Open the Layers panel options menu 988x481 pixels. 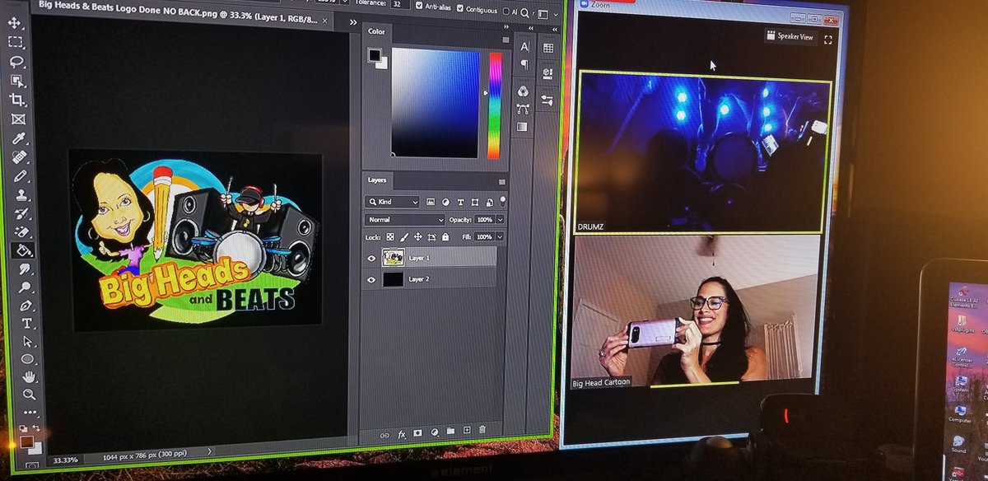(x=501, y=181)
